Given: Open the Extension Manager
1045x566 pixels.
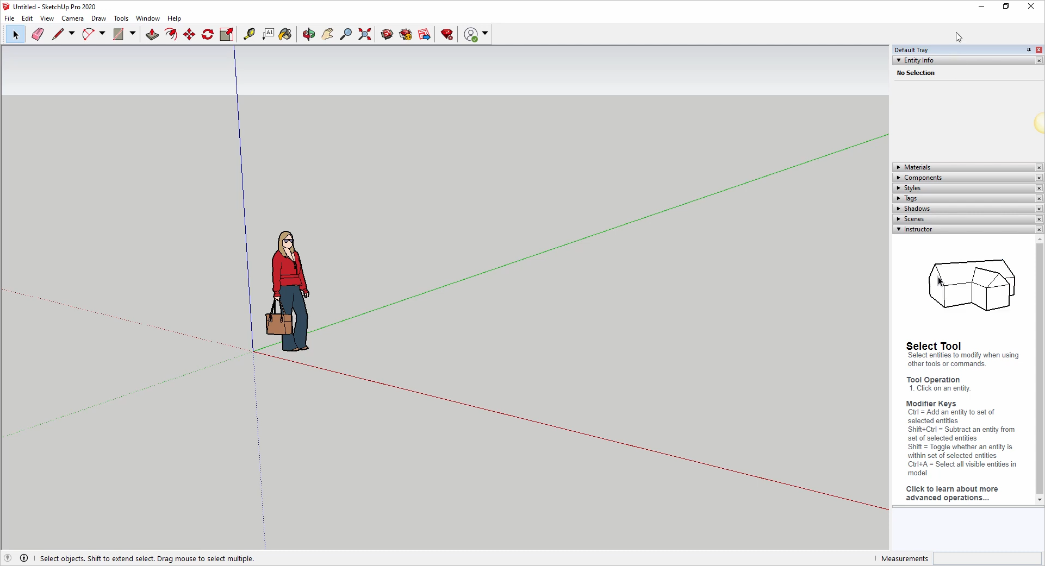Looking at the screenshot, I should pos(447,34).
